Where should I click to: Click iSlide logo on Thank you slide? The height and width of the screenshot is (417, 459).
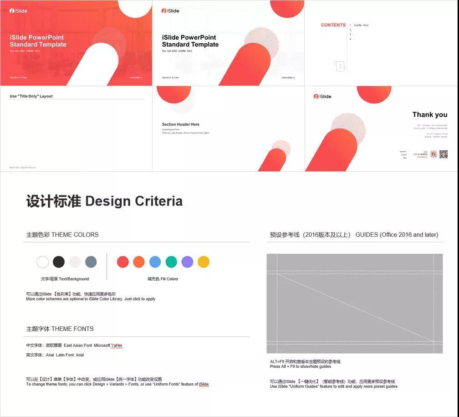tap(322, 97)
